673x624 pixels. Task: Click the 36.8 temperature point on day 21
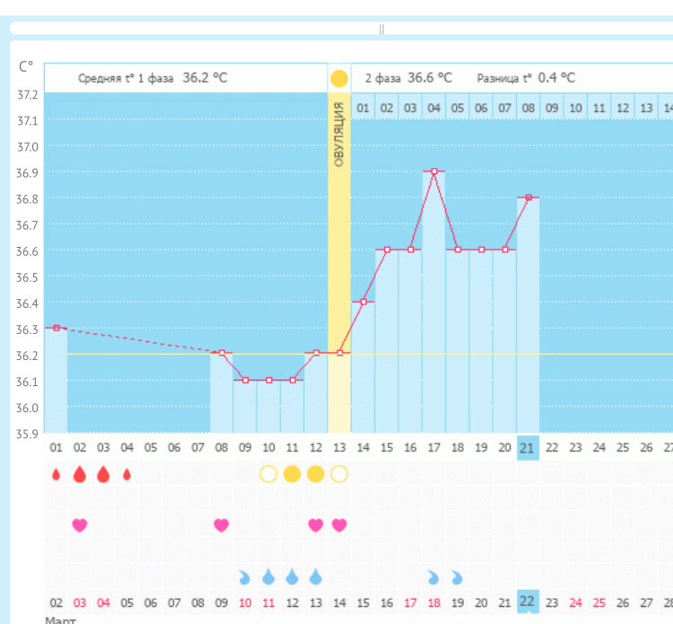click(529, 197)
